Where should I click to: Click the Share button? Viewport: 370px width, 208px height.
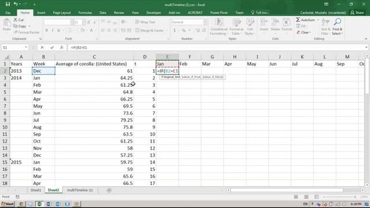[x=357, y=13]
